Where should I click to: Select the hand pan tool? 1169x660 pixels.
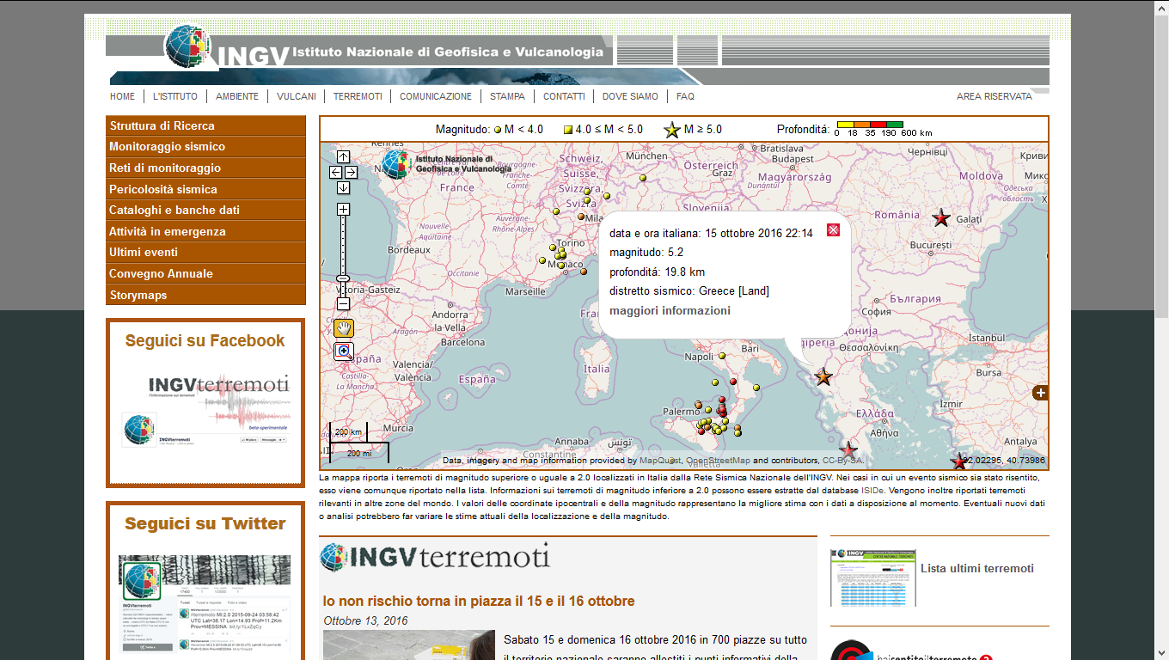pyautogui.click(x=344, y=327)
